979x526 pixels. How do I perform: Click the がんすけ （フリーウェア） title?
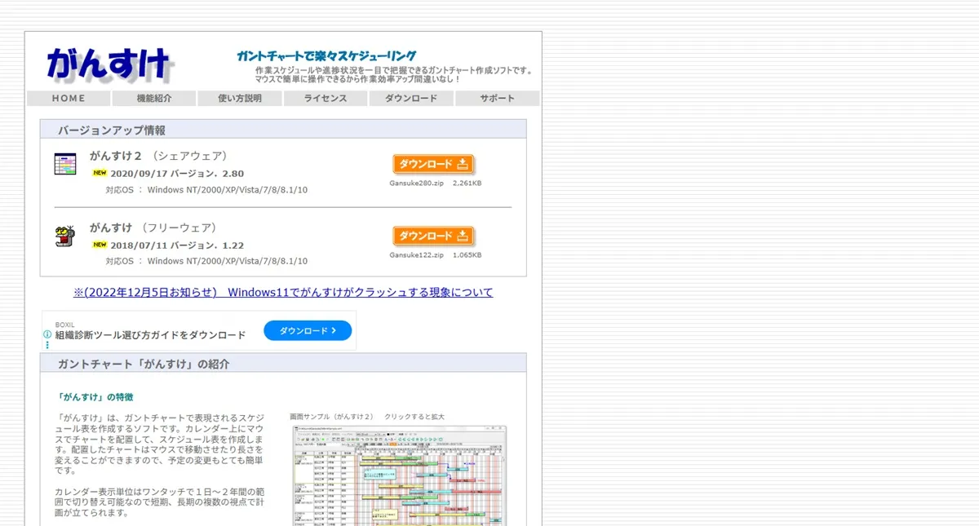[x=155, y=228]
